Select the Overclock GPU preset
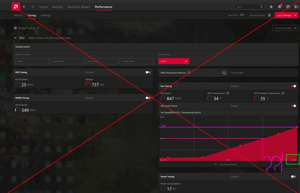The image size is (300, 193). (102, 61)
